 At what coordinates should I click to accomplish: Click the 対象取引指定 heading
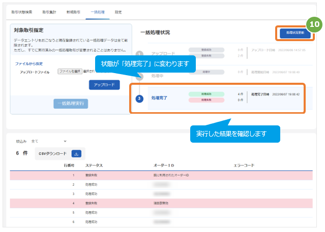(x=28, y=30)
